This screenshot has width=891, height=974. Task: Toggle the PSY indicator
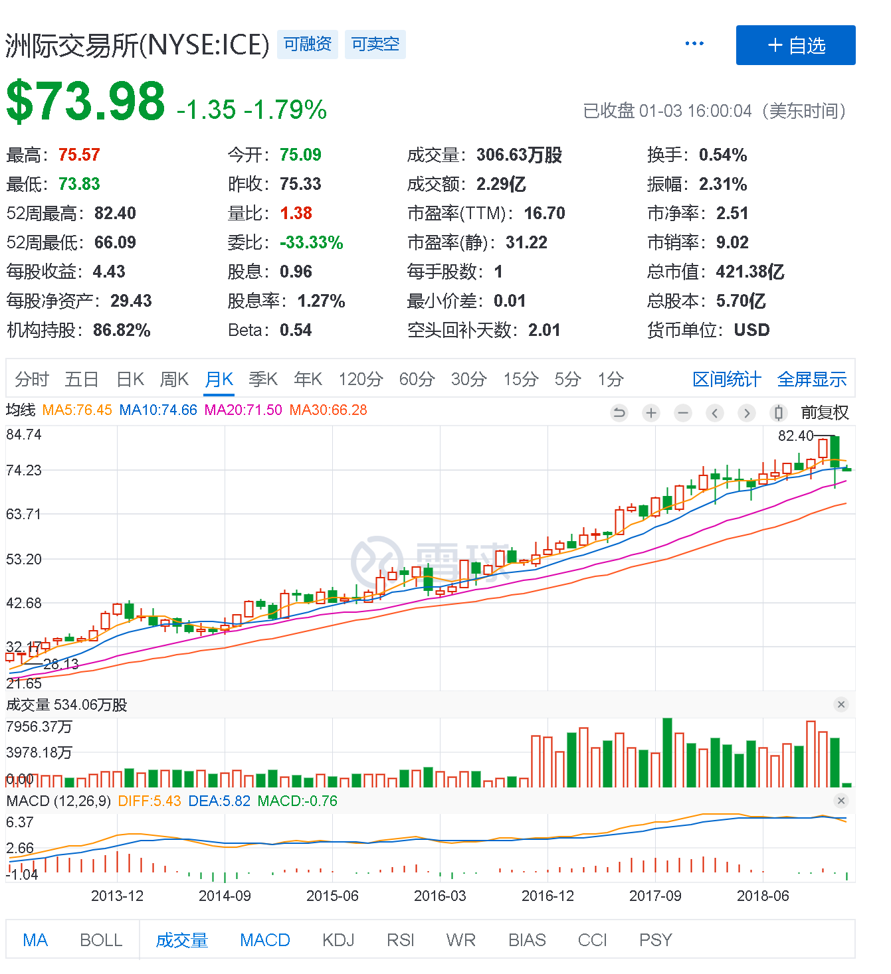tap(656, 940)
